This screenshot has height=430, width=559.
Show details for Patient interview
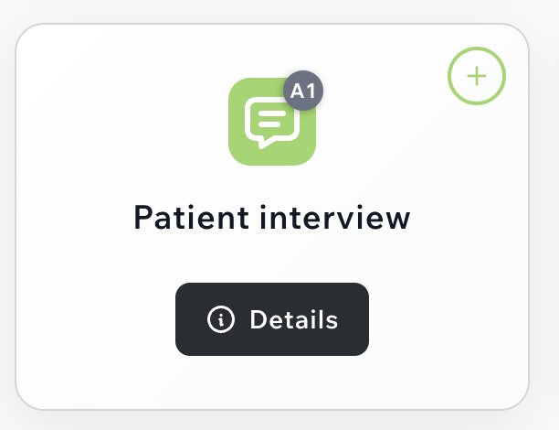click(x=272, y=319)
